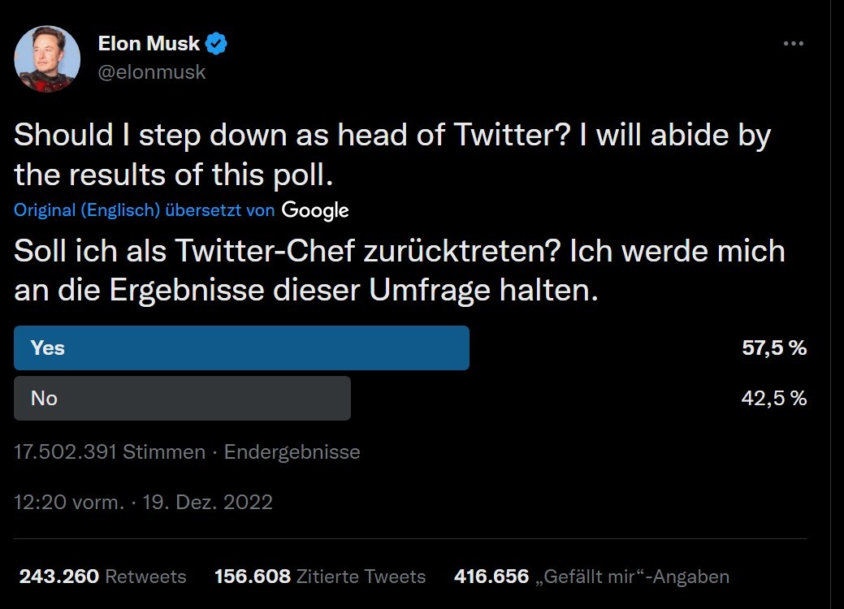Show the 416.656 Gefällt mir-Angaben

click(x=591, y=577)
